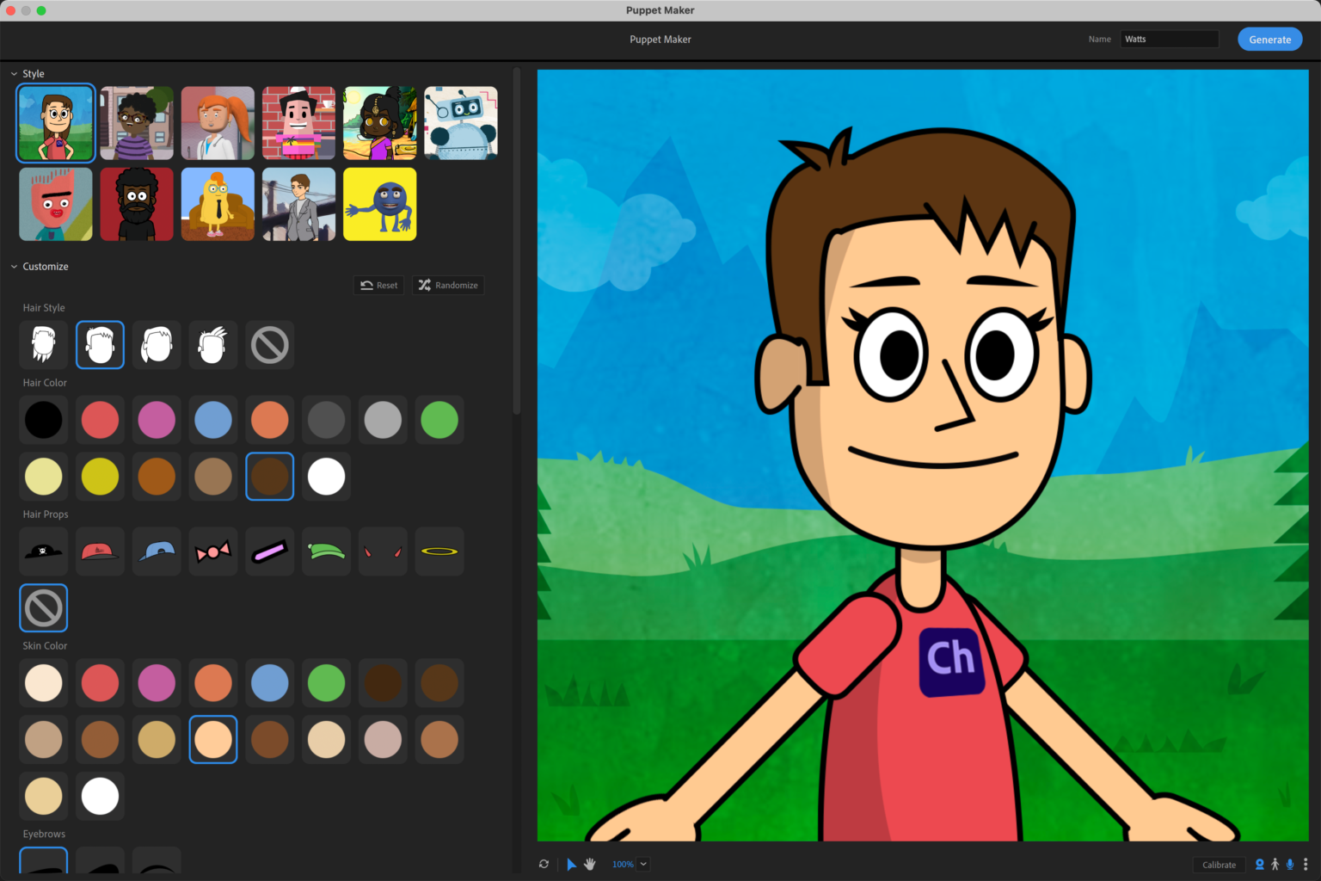Select the blue backwards cap hair prop
Image resolution: width=1321 pixels, height=881 pixels.
pyautogui.click(x=157, y=551)
